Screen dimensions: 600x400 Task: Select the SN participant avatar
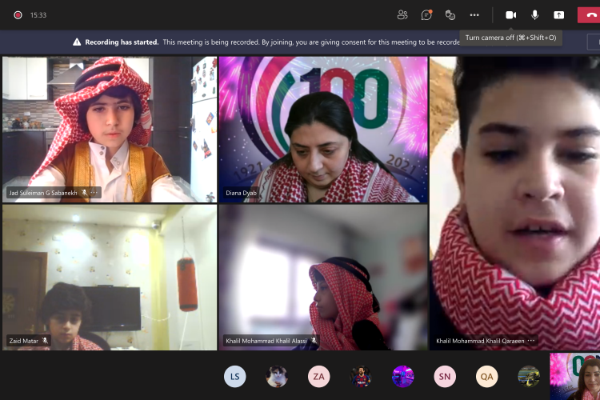pyautogui.click(x=445, y=376)
